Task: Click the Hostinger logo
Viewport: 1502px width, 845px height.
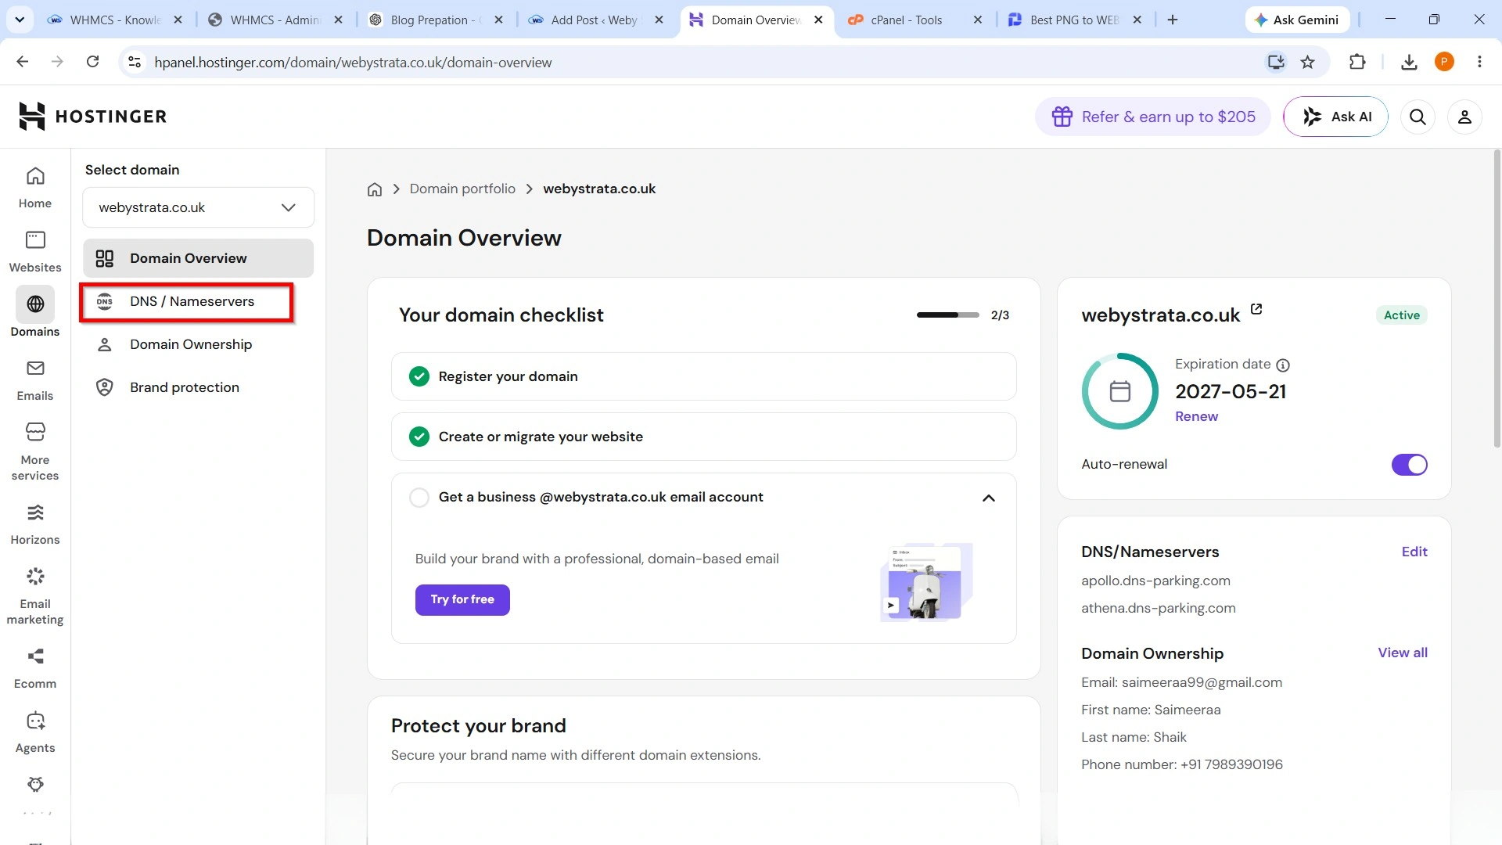Action: click(92, 117)
